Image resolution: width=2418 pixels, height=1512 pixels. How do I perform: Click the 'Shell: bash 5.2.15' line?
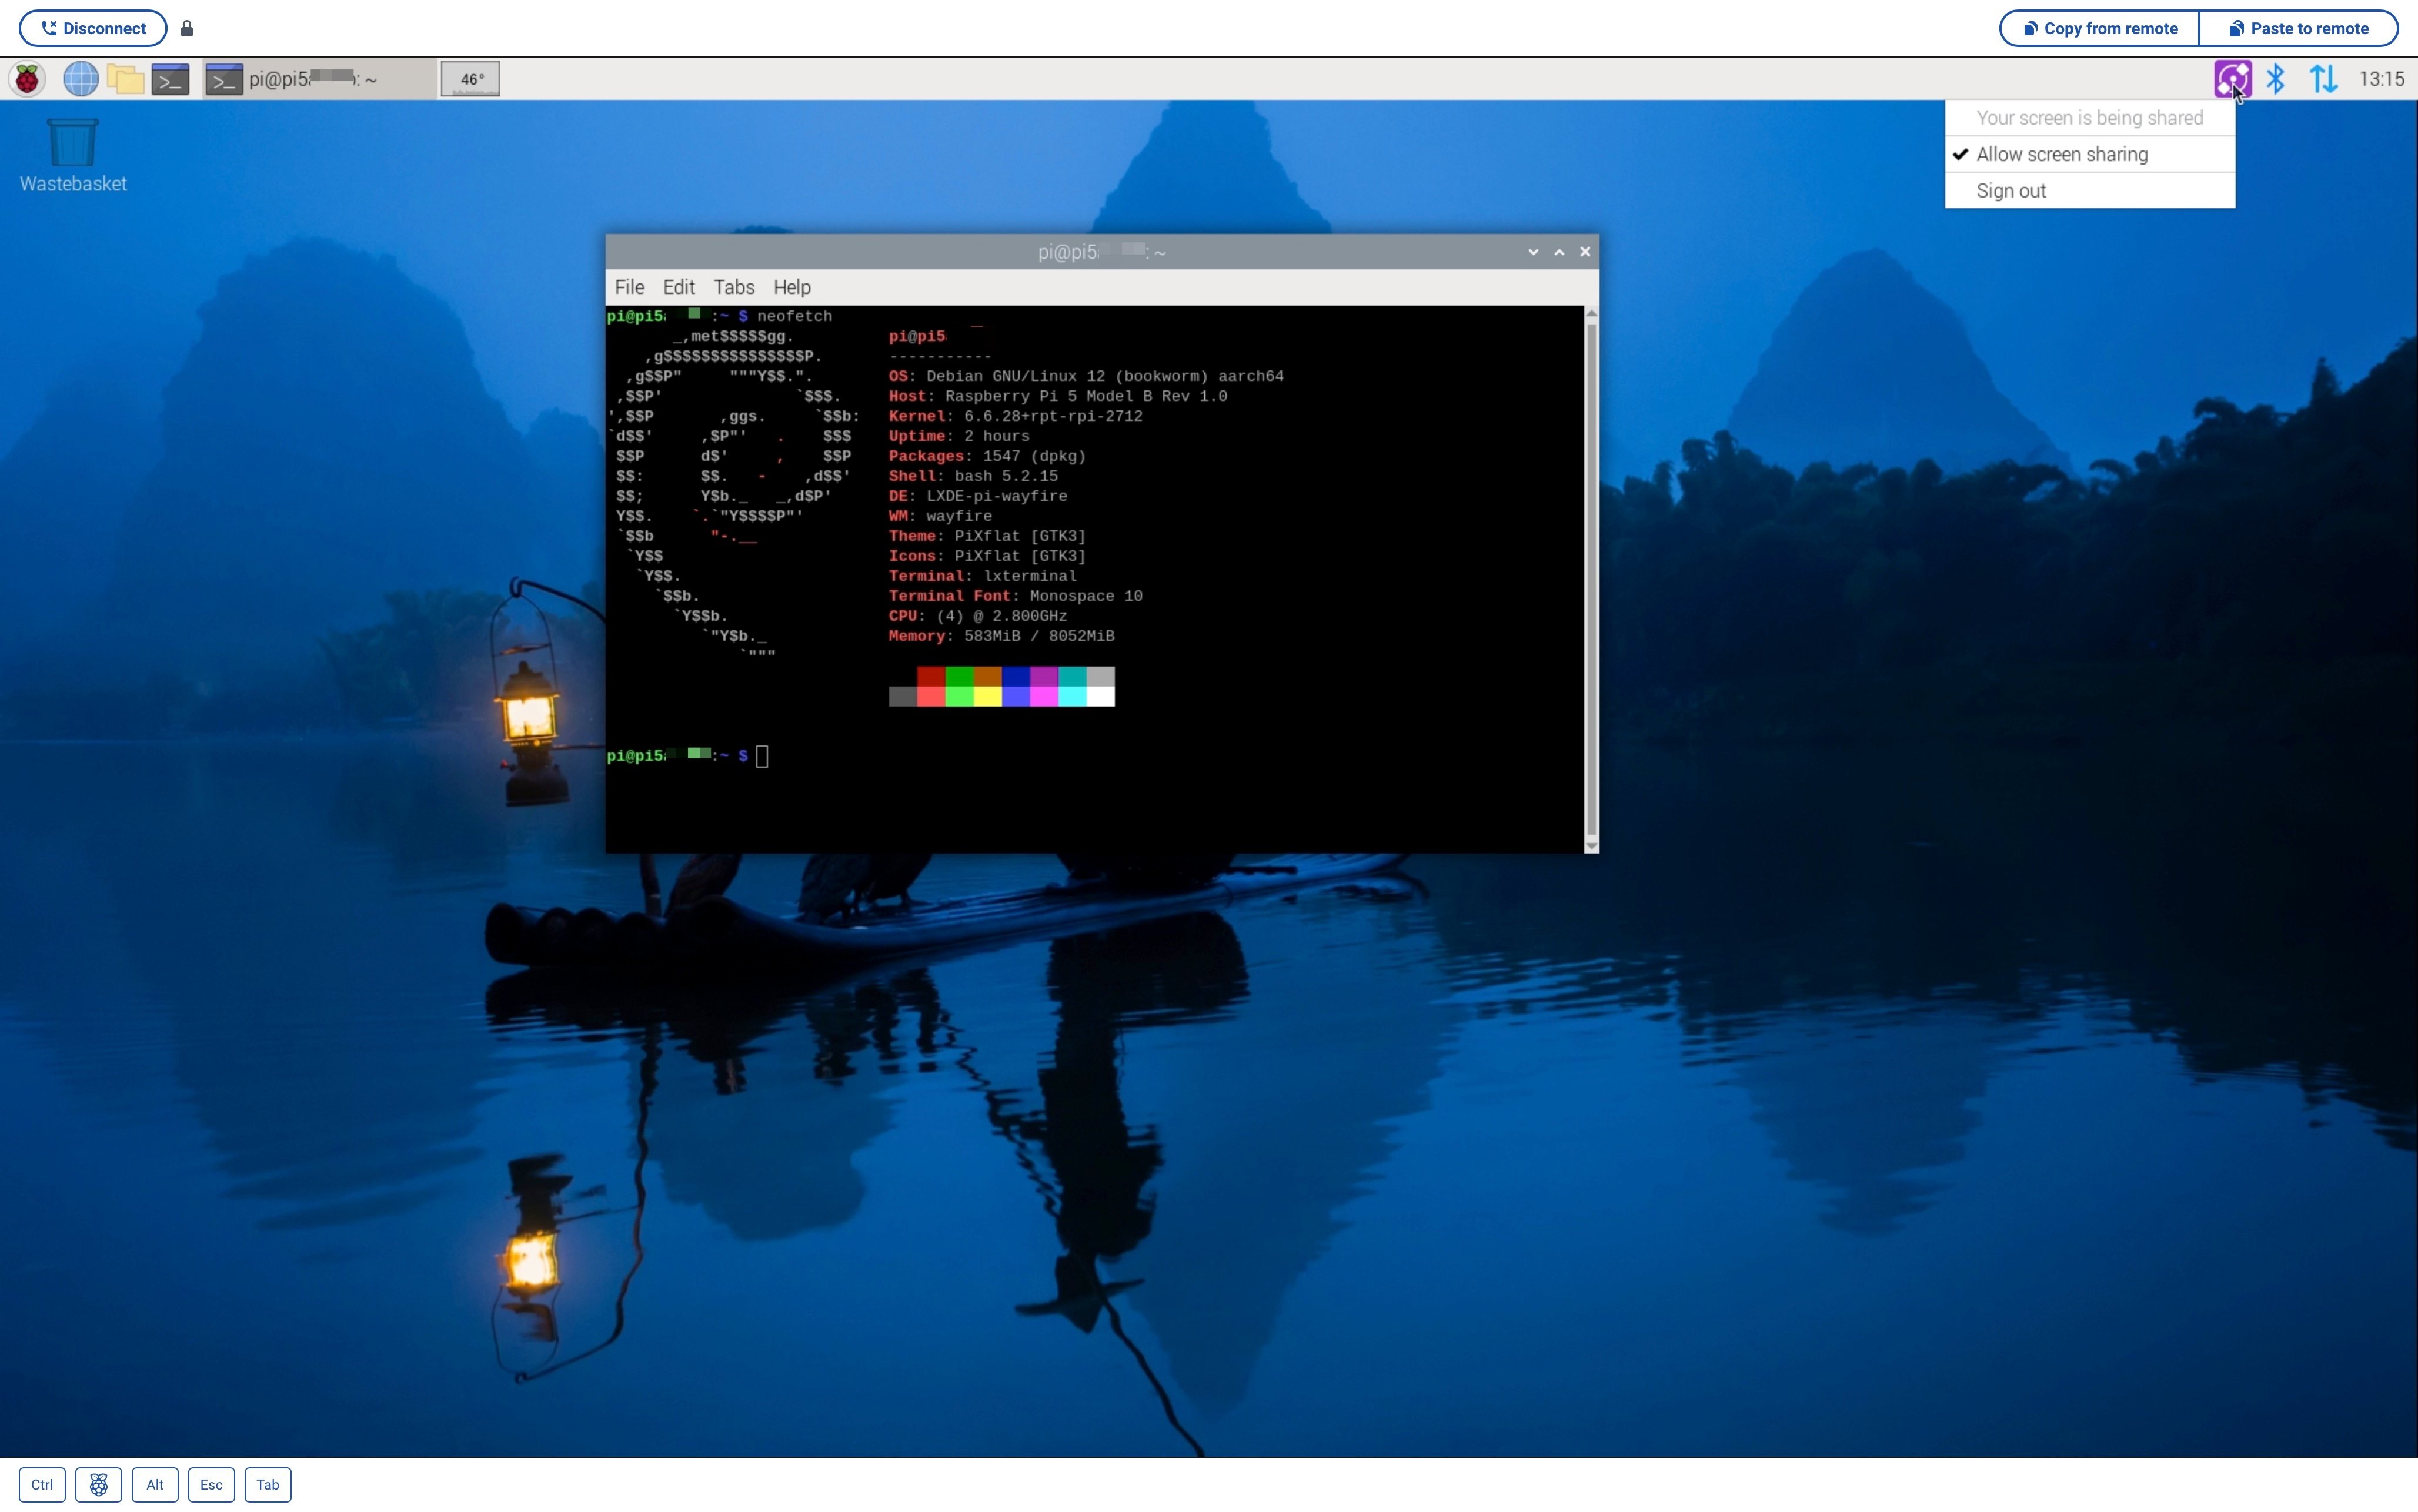click(973, 476)
